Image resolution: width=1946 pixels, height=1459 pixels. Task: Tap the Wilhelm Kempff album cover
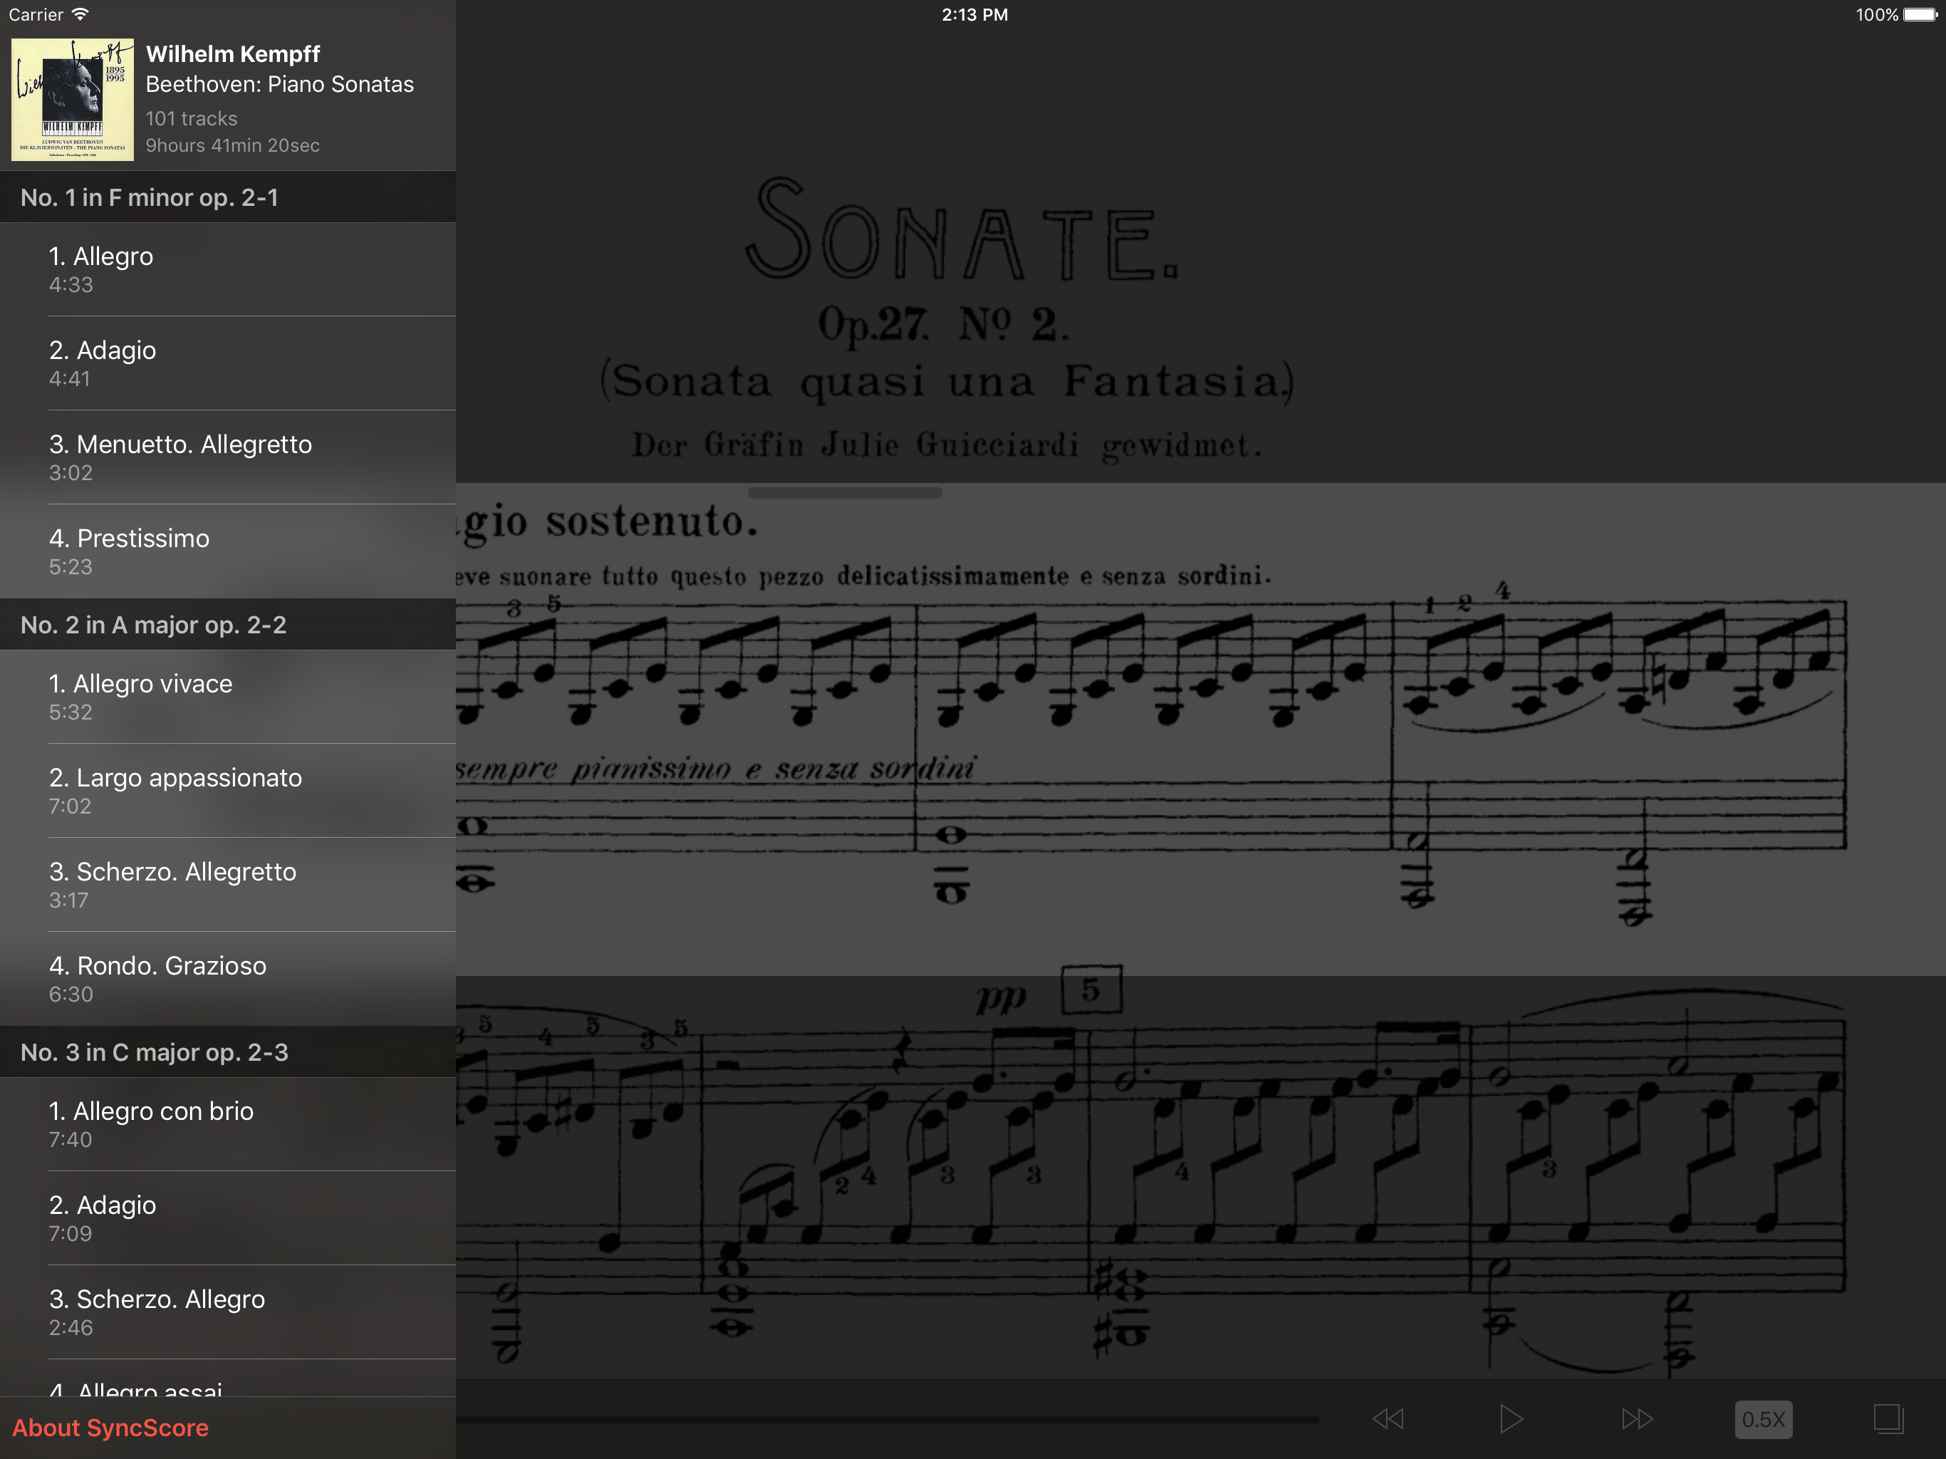tap(72, 100)
